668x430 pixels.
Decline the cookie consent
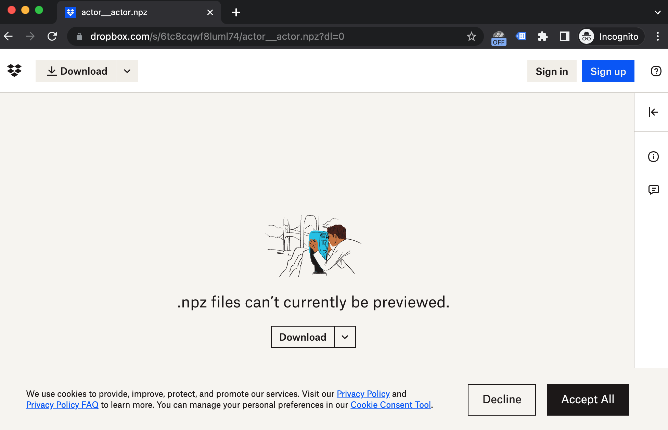click(501, 399)
